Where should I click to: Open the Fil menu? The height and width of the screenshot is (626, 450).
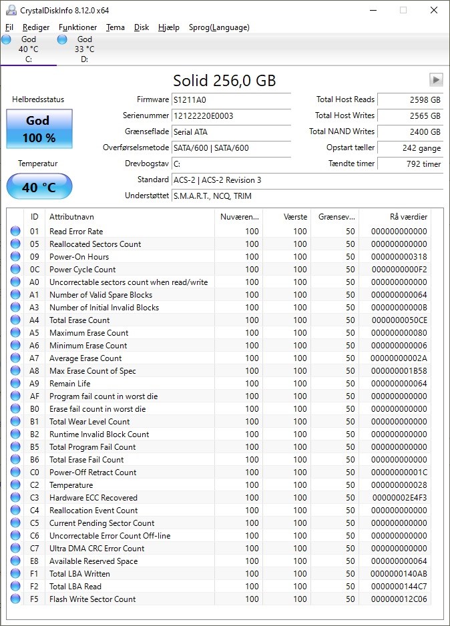pyautogui.click(x=9, y=27)
